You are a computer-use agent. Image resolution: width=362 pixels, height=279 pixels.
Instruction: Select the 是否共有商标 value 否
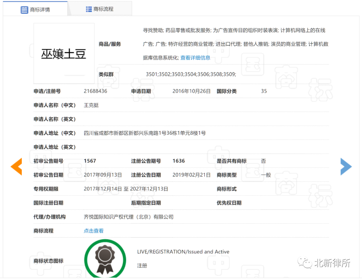pyautogui.click(x=263, y=161)
